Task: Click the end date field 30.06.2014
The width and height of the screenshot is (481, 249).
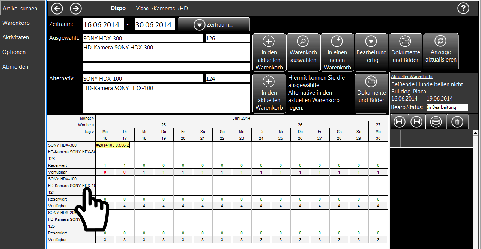Action: pos(155,25)
